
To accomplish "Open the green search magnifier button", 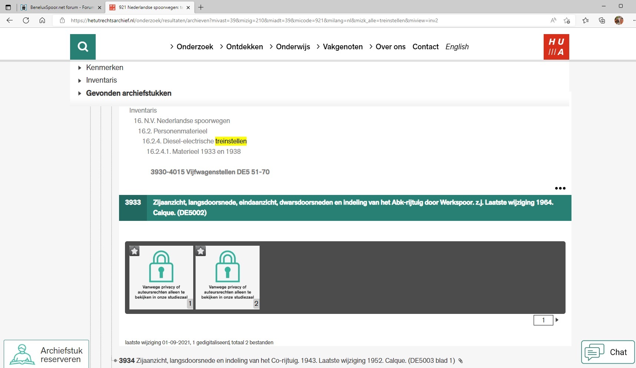I will pyautogui.click(x=83, y=47).
